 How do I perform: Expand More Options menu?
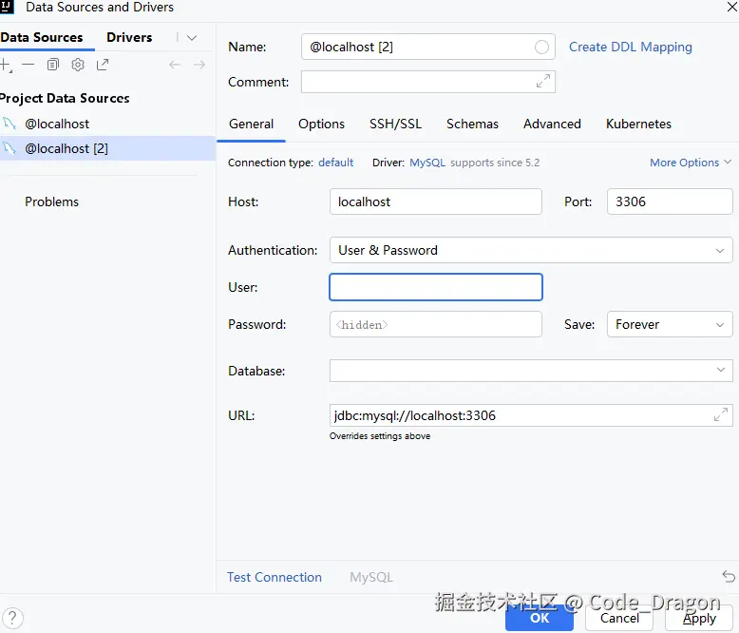[691, 163]
